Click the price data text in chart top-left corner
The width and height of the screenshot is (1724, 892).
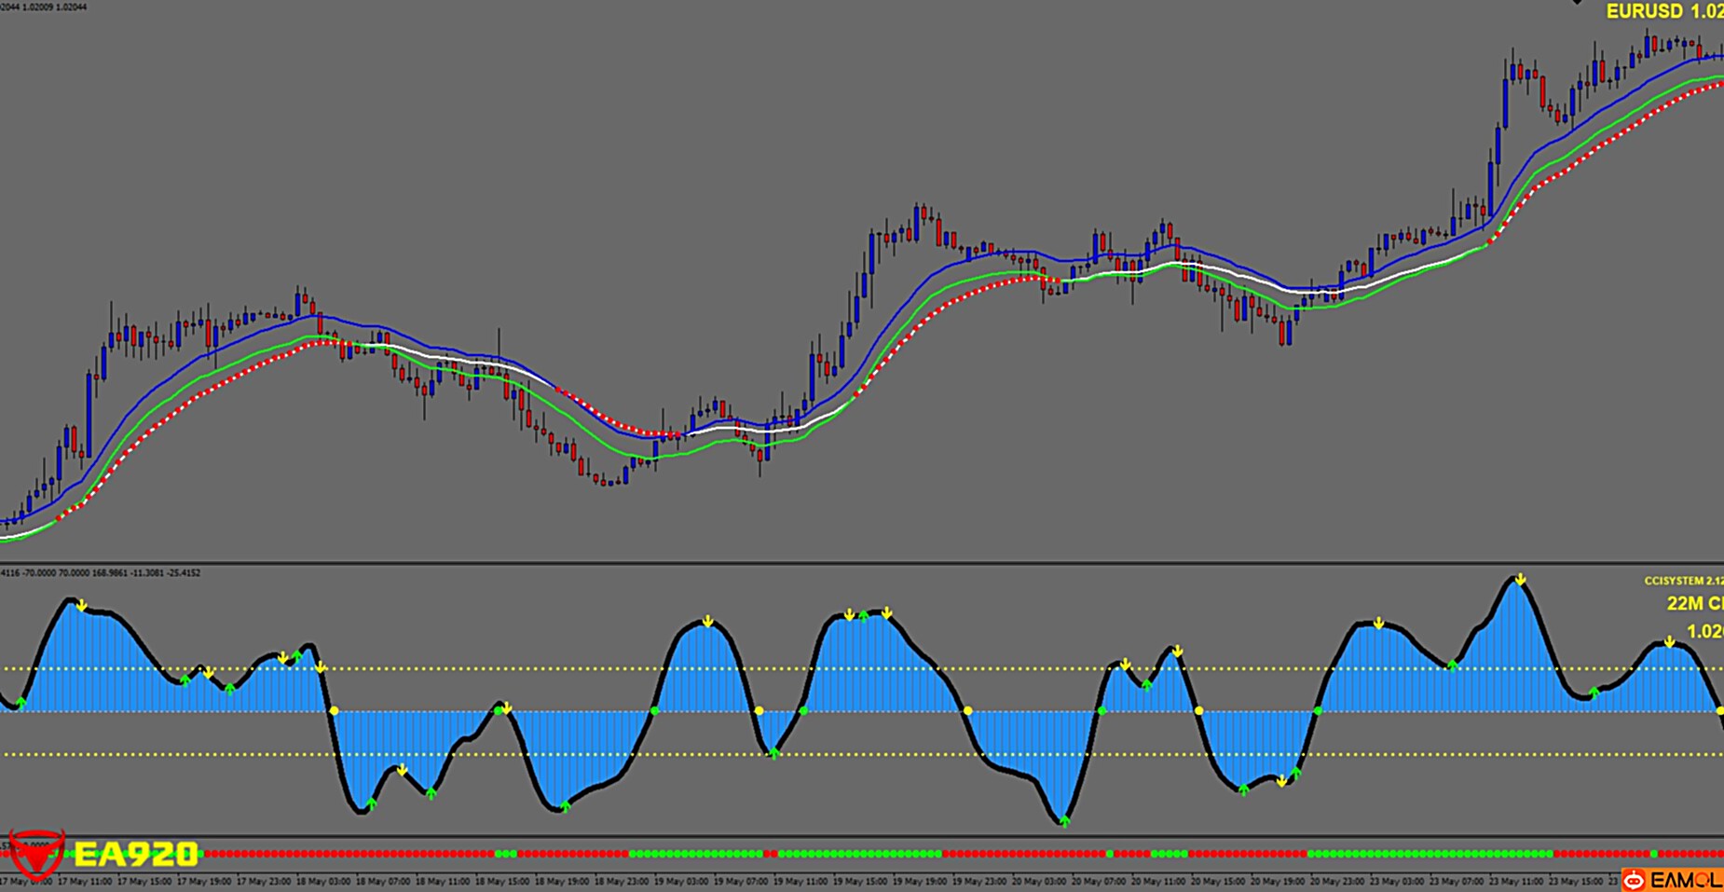tap(44, 7)
